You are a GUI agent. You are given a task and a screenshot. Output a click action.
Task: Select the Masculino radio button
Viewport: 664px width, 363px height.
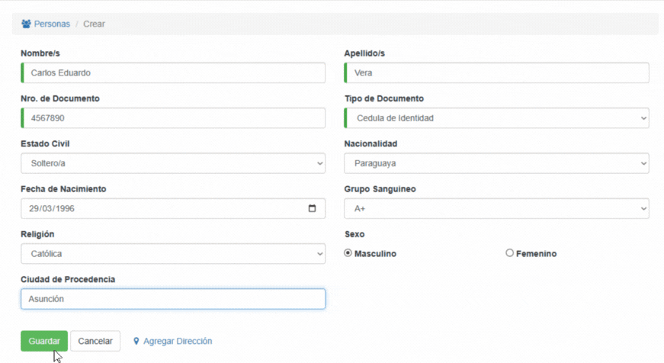point(348,253)
